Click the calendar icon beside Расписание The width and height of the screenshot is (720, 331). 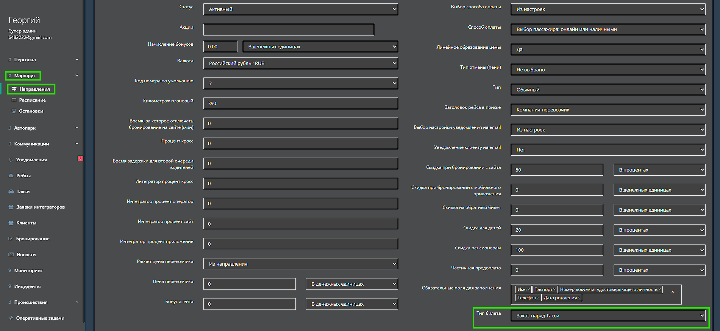[14, 100]
